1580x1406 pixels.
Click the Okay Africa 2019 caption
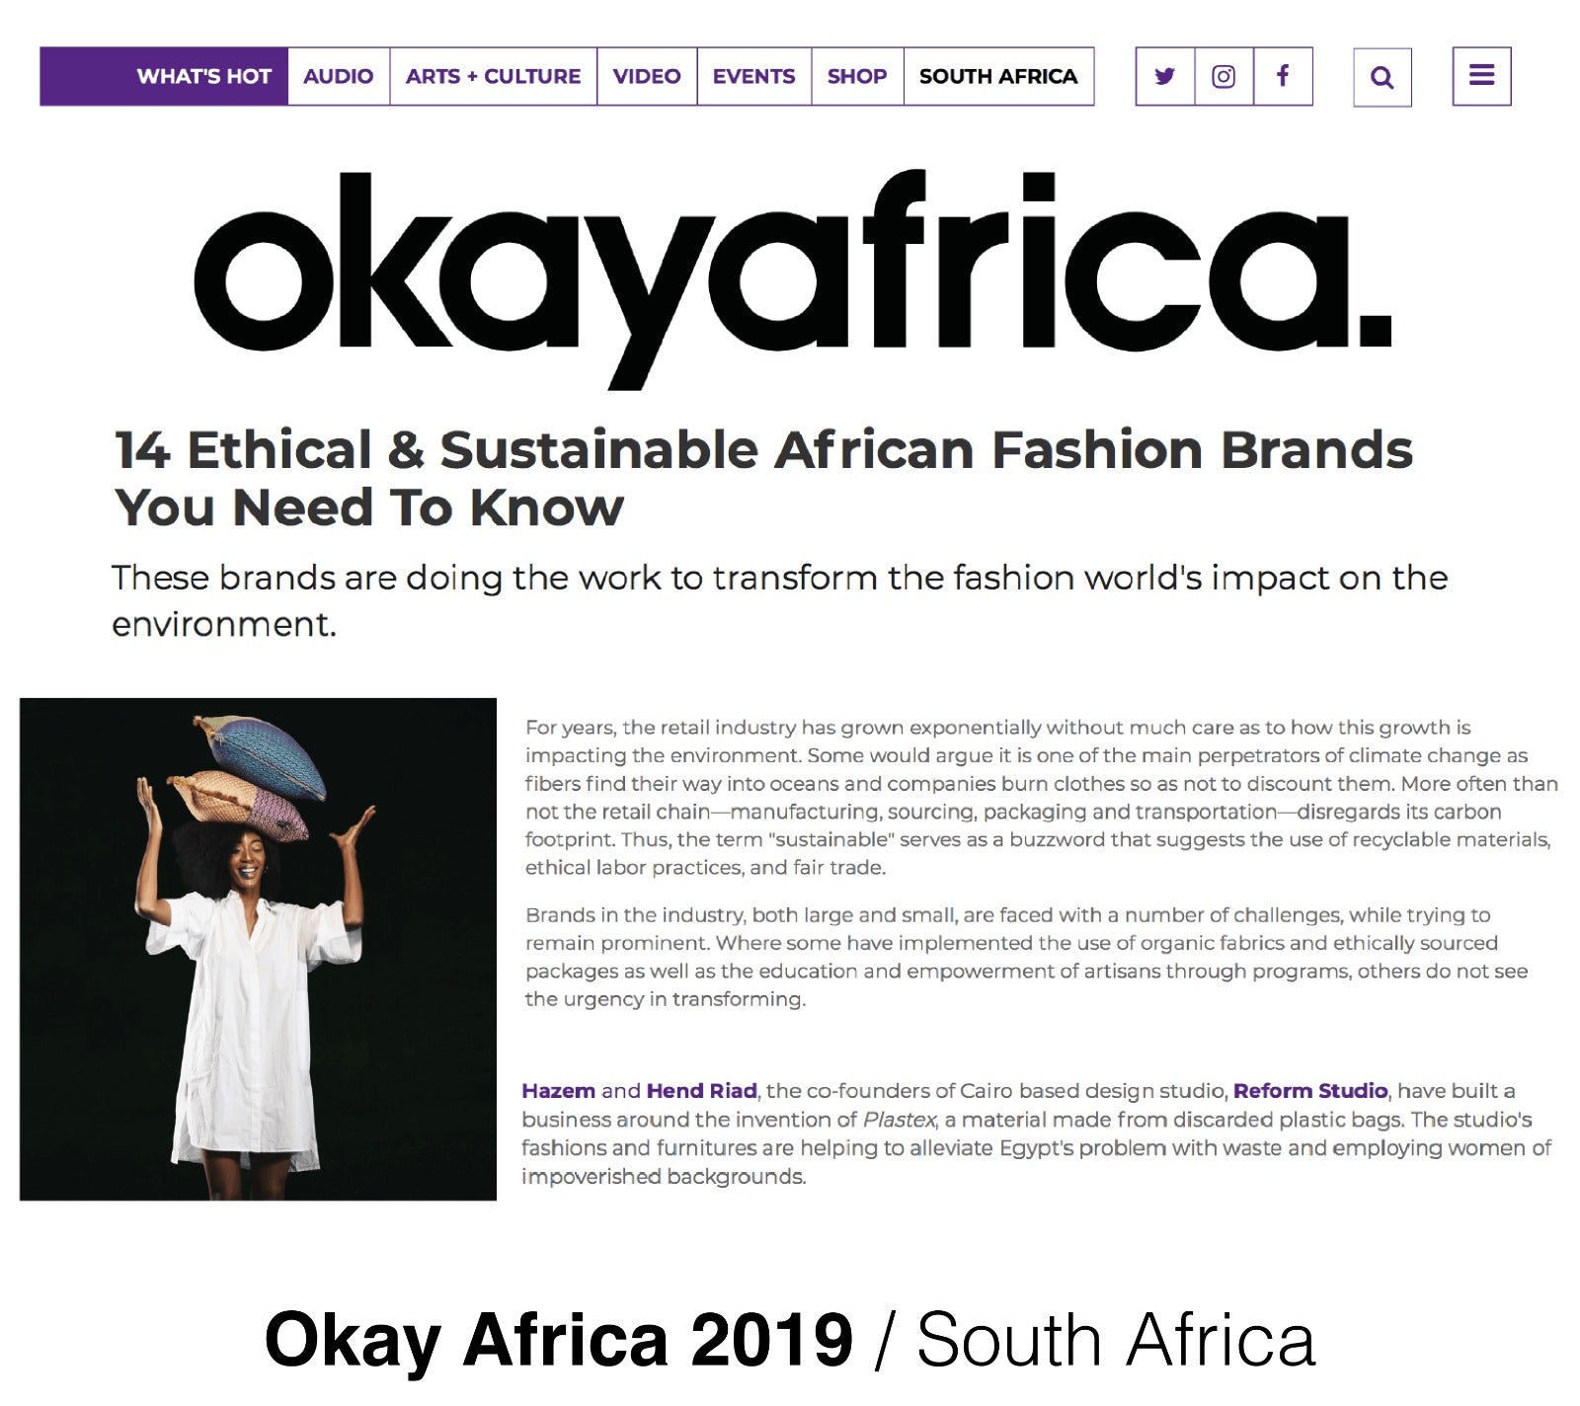(789, 1340)
